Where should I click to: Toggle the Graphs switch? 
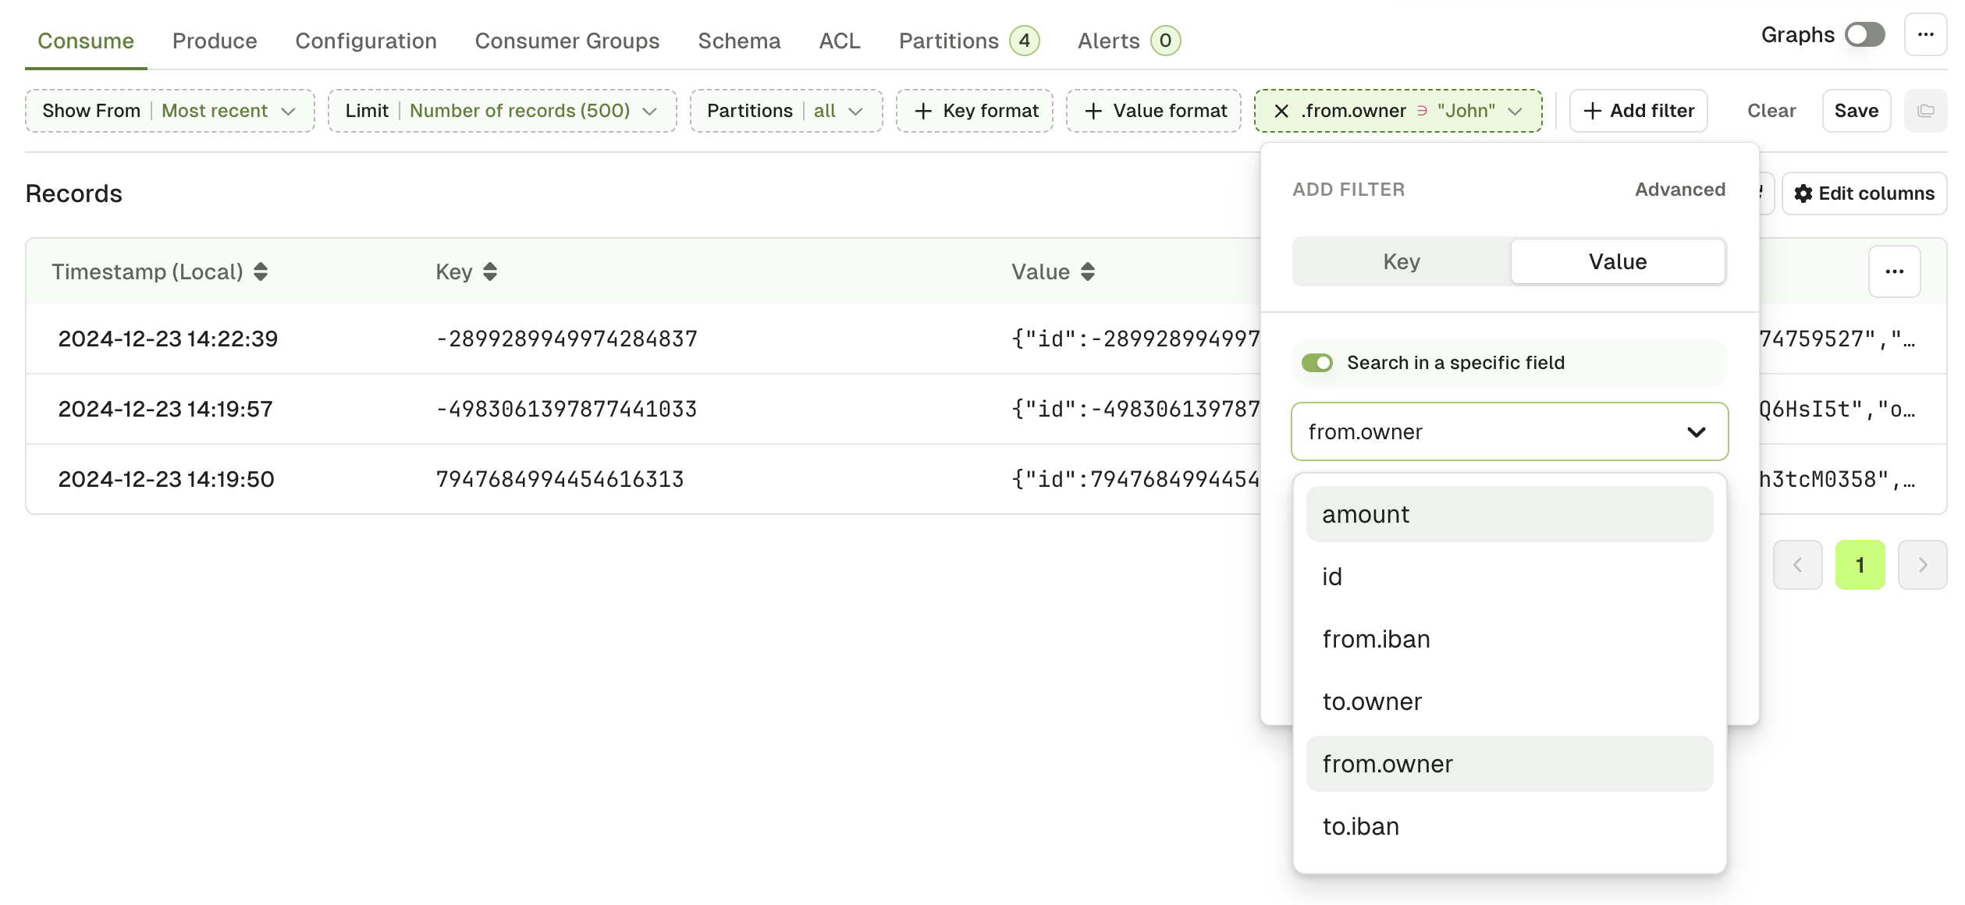click(x=1864, y=34)
